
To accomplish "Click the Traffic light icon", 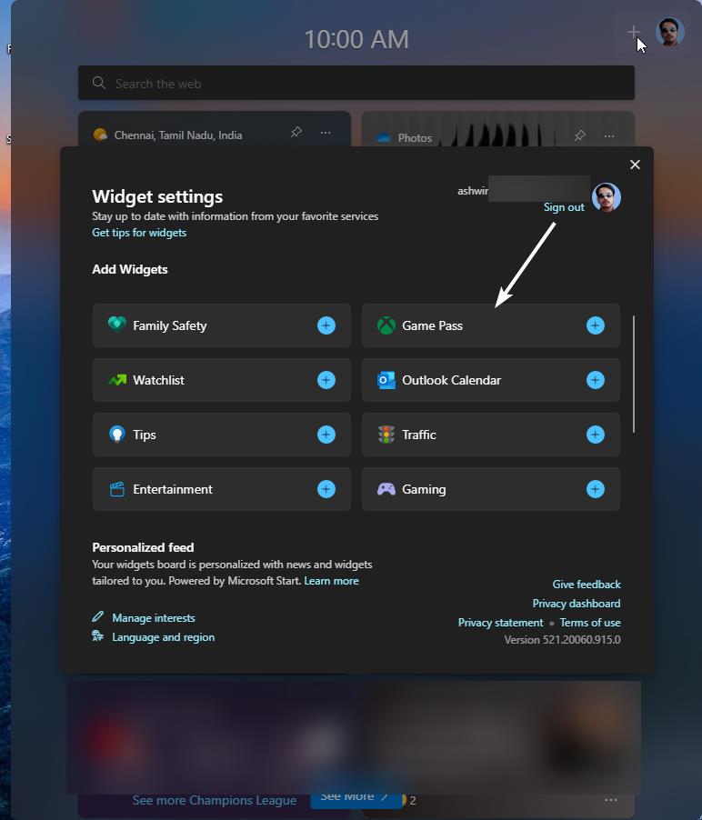I will (386, 435).
